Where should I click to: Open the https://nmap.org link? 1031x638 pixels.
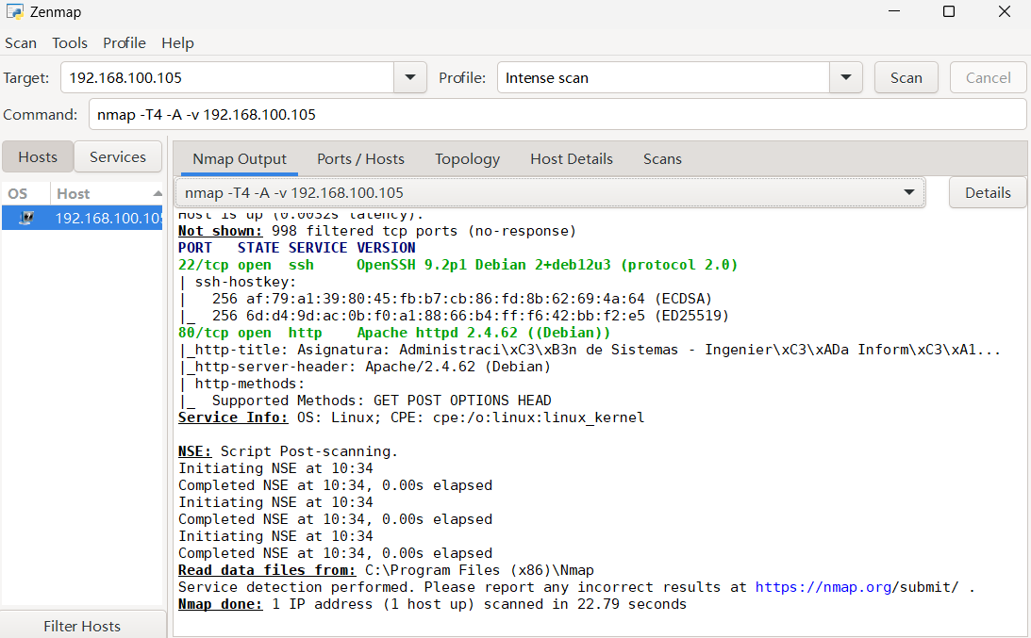pyautogui.click(x=823, y=587)
